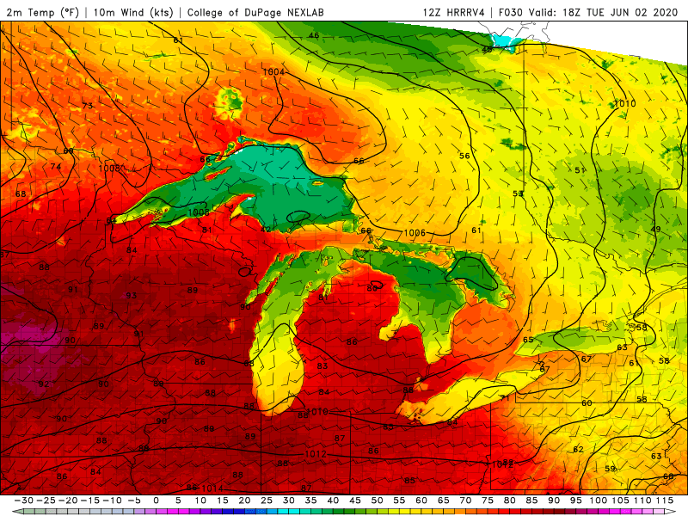The width and height of the screenshot is (688, 516).
Task: Click the 1006 pressure contour label
Action: [x=415, y=232]
